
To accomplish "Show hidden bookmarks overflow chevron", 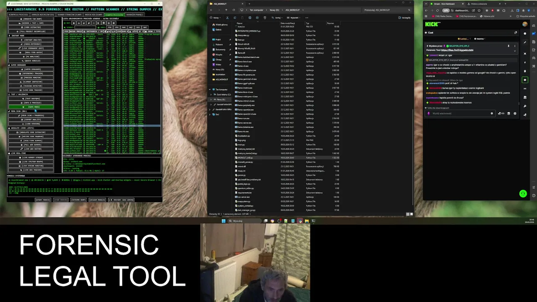I will click(x=511, y=16).
